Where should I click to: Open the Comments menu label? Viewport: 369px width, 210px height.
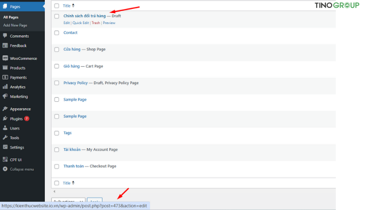click(x=20, y=36)
